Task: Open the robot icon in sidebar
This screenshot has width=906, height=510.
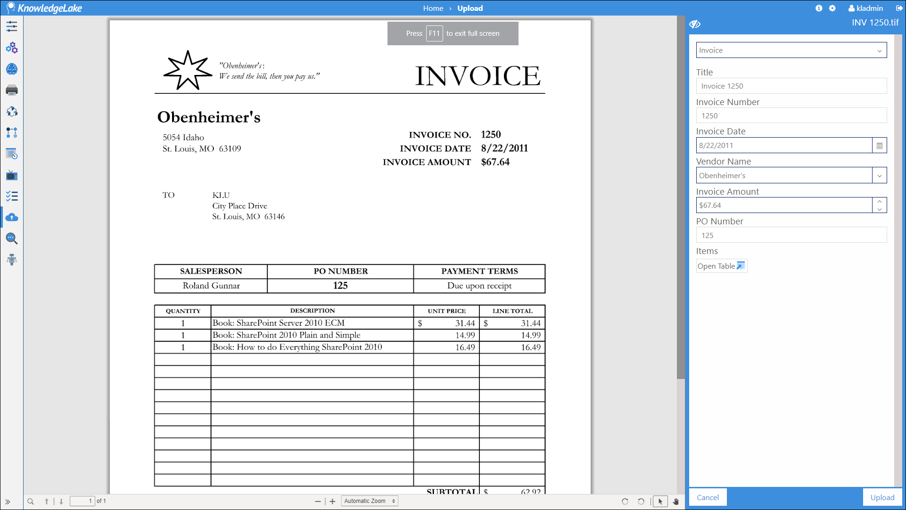Action: (12, 260)
